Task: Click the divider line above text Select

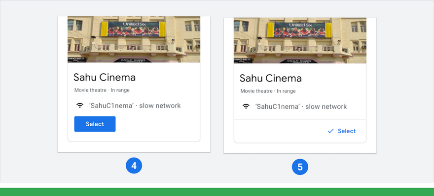Action: (x=300, y=119)
